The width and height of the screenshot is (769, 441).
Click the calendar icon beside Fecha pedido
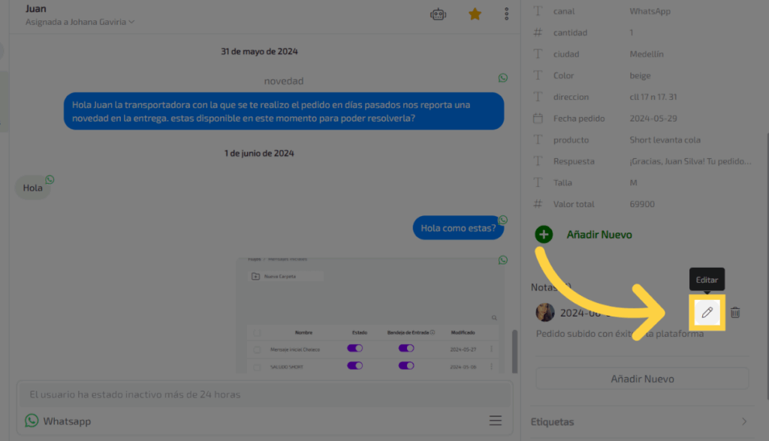538,118
